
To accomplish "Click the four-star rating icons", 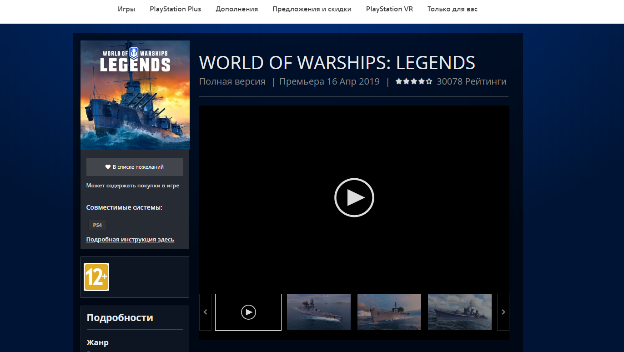I will coord(413,82).
